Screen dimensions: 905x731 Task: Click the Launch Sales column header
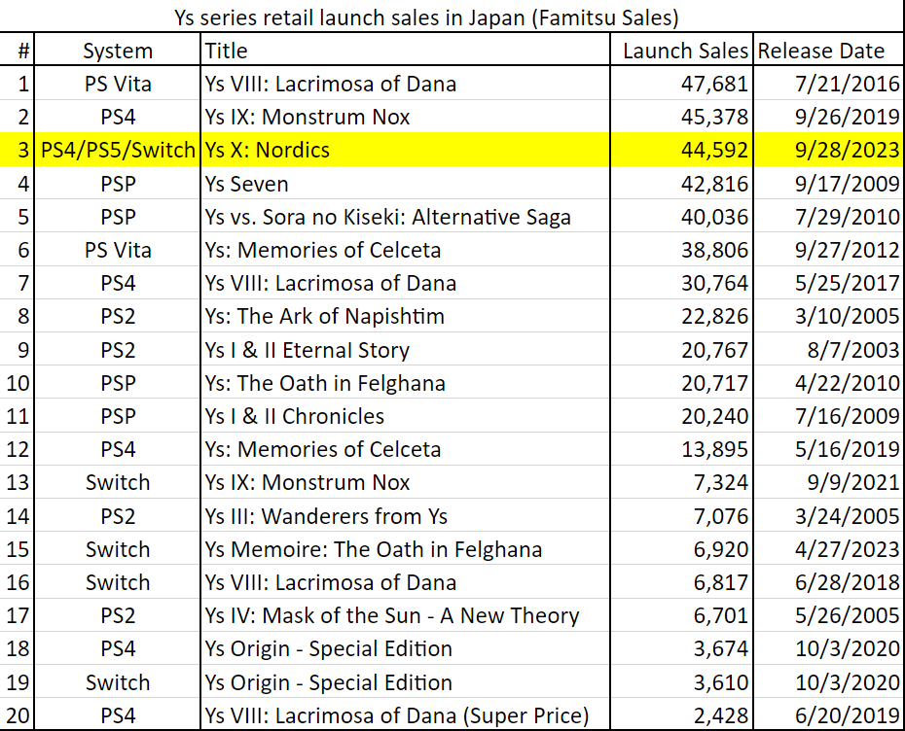[686, 51]
